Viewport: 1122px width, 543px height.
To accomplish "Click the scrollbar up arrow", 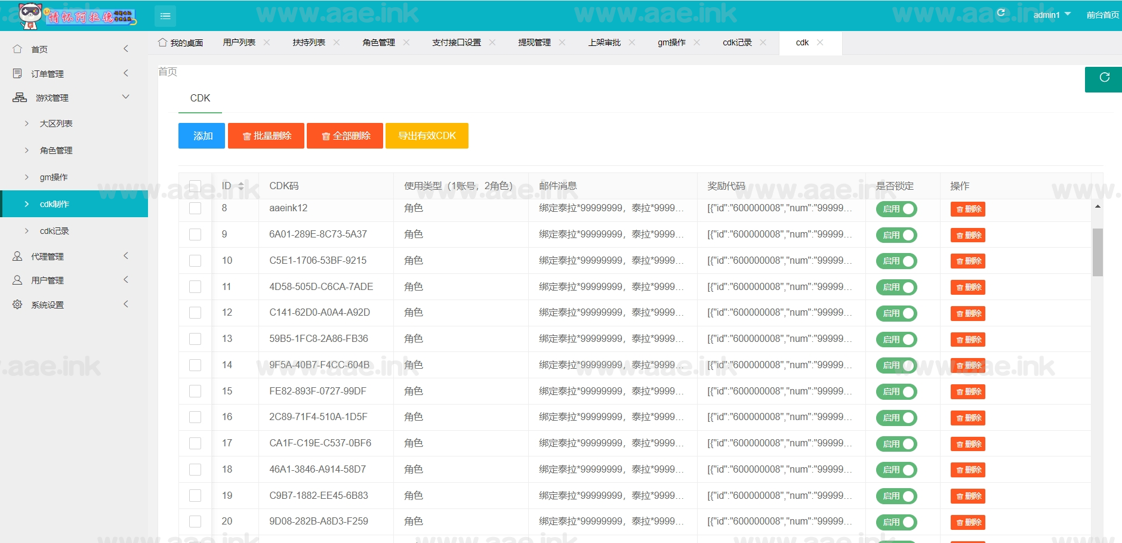I will click(1098, 206).
